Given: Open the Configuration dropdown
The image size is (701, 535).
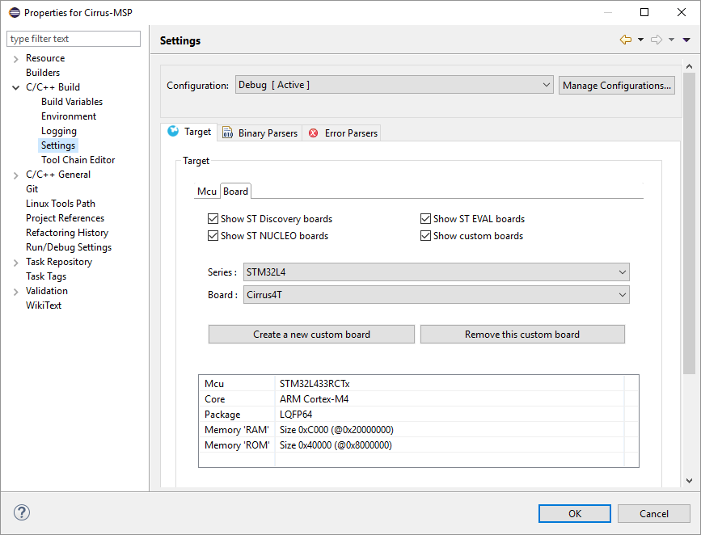Looking at the screenshot, I should (x=395, y=85).
